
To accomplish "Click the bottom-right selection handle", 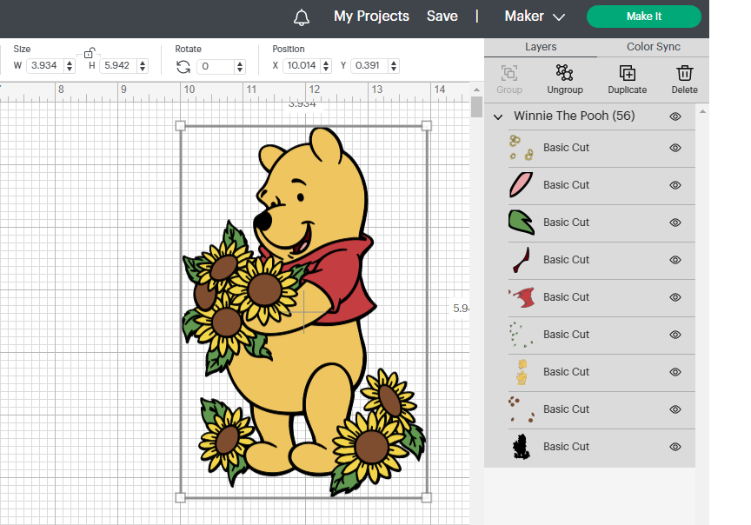I will pyautogui.click(x=426, y=498).
